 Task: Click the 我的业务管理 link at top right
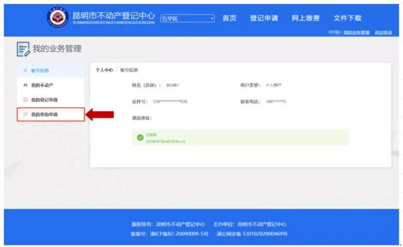(x=356, y=33)
